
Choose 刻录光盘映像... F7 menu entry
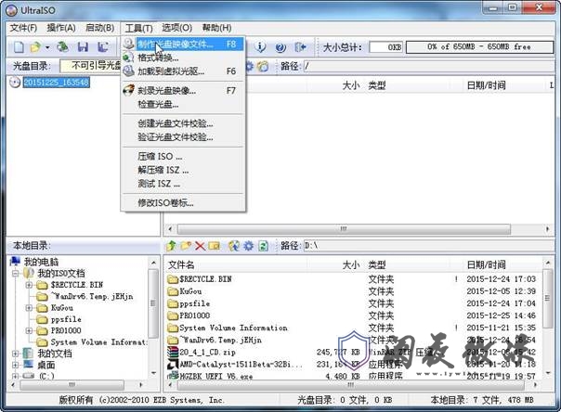click(x=183, y=90)
